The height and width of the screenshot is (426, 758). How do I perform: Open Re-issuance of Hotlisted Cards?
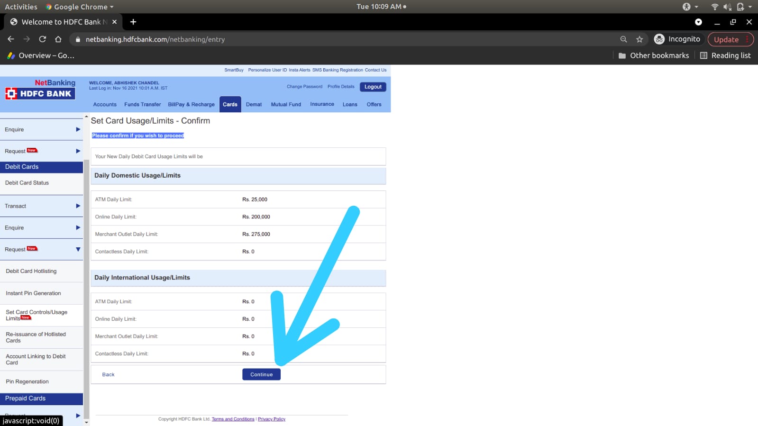[36, 337]
